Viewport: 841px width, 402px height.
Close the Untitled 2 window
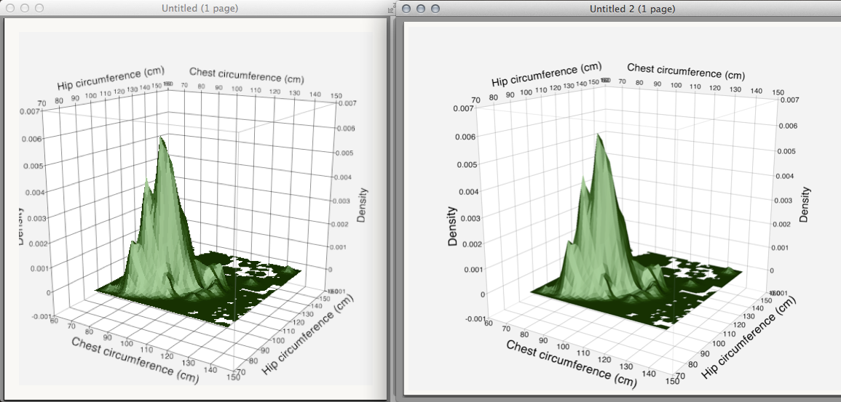406,9
